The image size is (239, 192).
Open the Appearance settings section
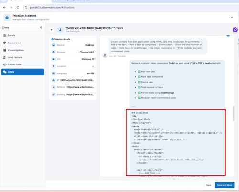click(x=22, y=43)
